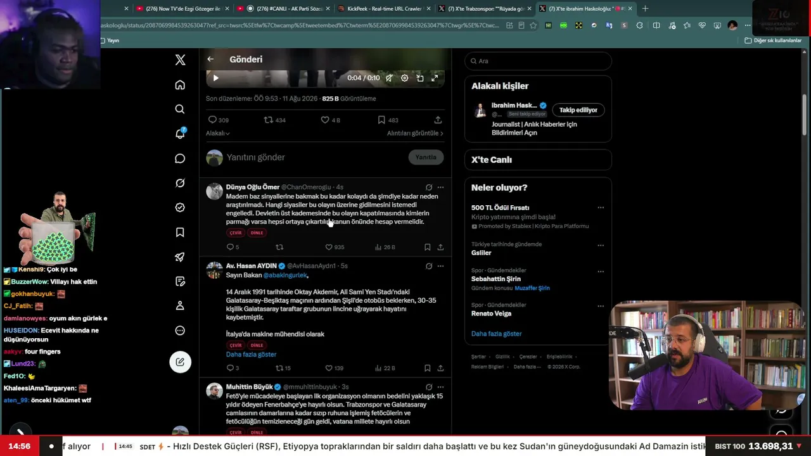Open the notepad-with-pencil sidebar icon

[180, 281]
